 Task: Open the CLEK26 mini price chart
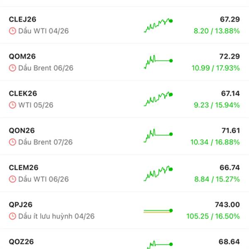click(158, 99)
